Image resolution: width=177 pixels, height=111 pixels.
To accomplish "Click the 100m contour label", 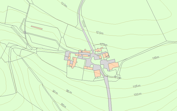I will 138,94.
